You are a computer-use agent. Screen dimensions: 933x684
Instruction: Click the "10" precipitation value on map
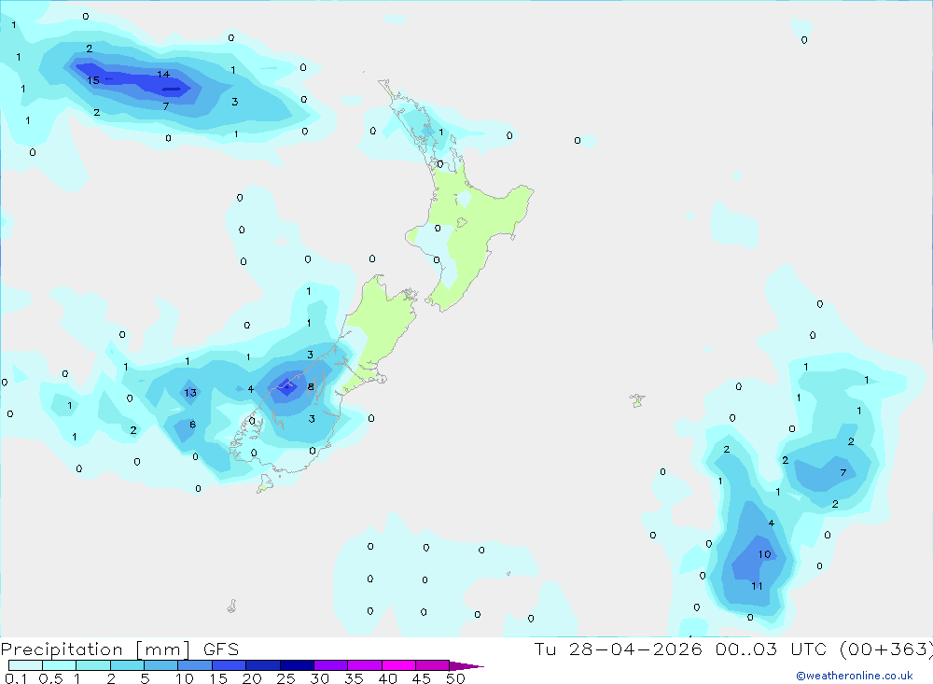(764, 554)
